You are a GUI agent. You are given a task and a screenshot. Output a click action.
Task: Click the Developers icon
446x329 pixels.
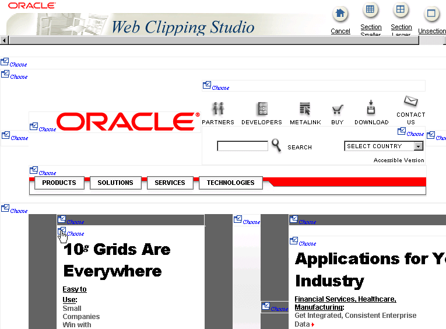[262, 108]
